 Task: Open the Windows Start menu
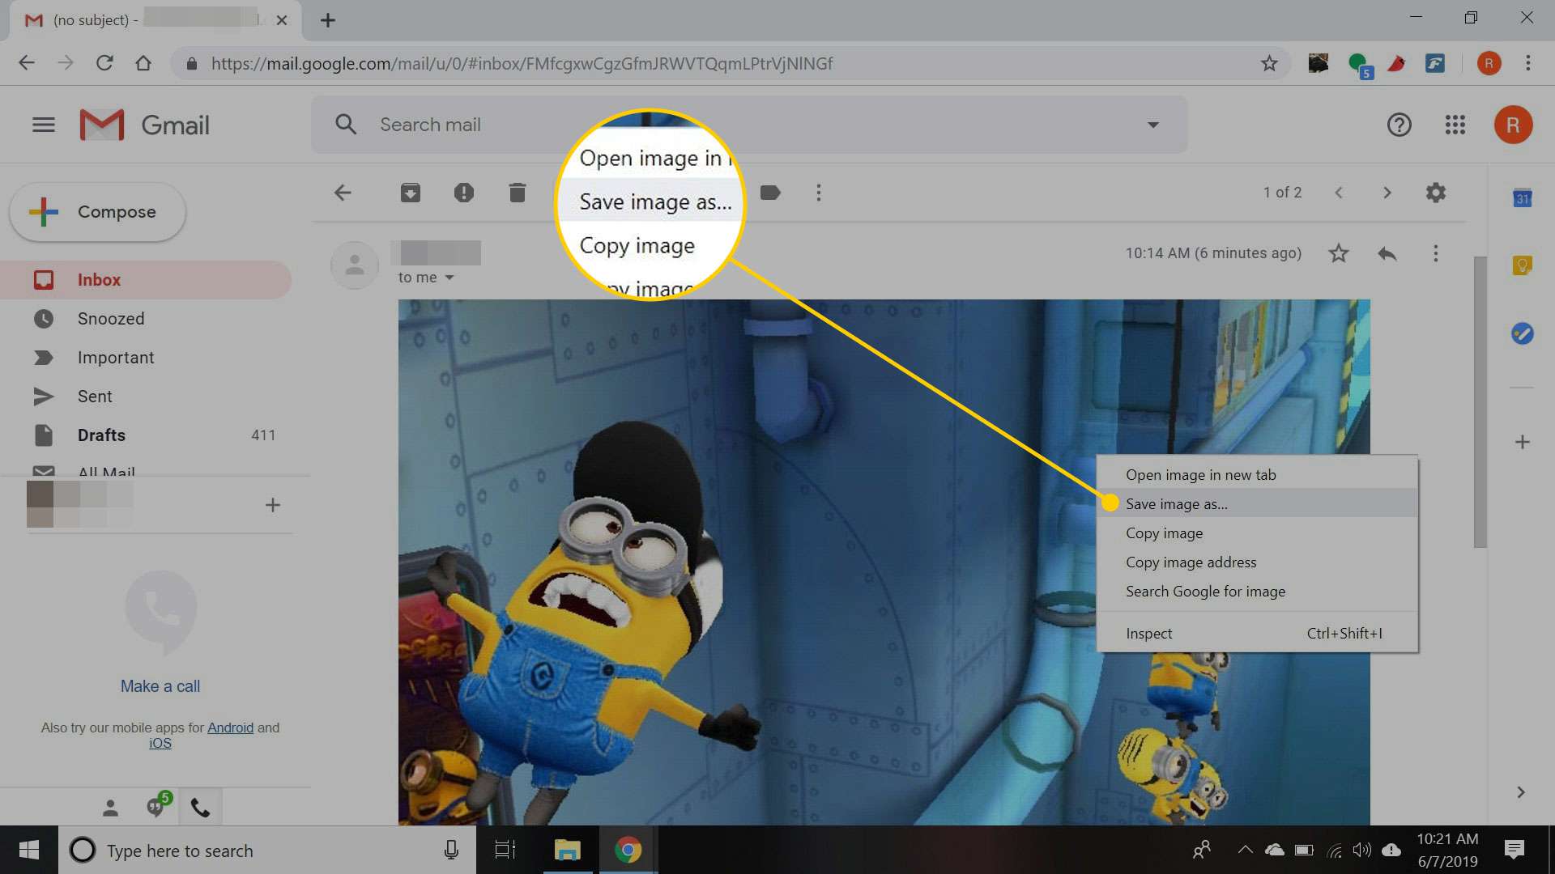(29, 850)
